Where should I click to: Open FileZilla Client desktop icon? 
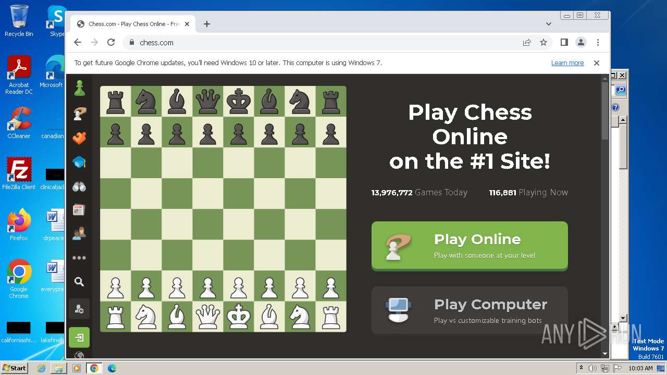(19, 173)
